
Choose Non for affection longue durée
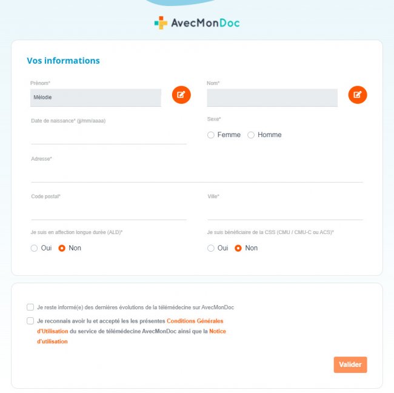62,248
